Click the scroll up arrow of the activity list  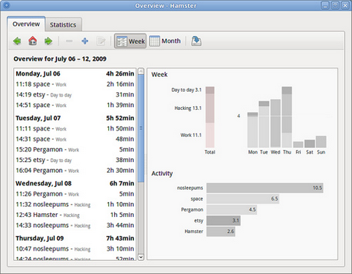click(141, 72)
